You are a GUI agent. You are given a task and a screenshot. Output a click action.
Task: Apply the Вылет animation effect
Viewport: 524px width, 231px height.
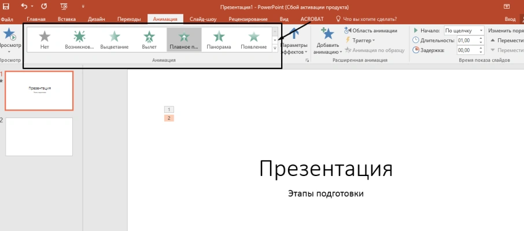(149, 39)
